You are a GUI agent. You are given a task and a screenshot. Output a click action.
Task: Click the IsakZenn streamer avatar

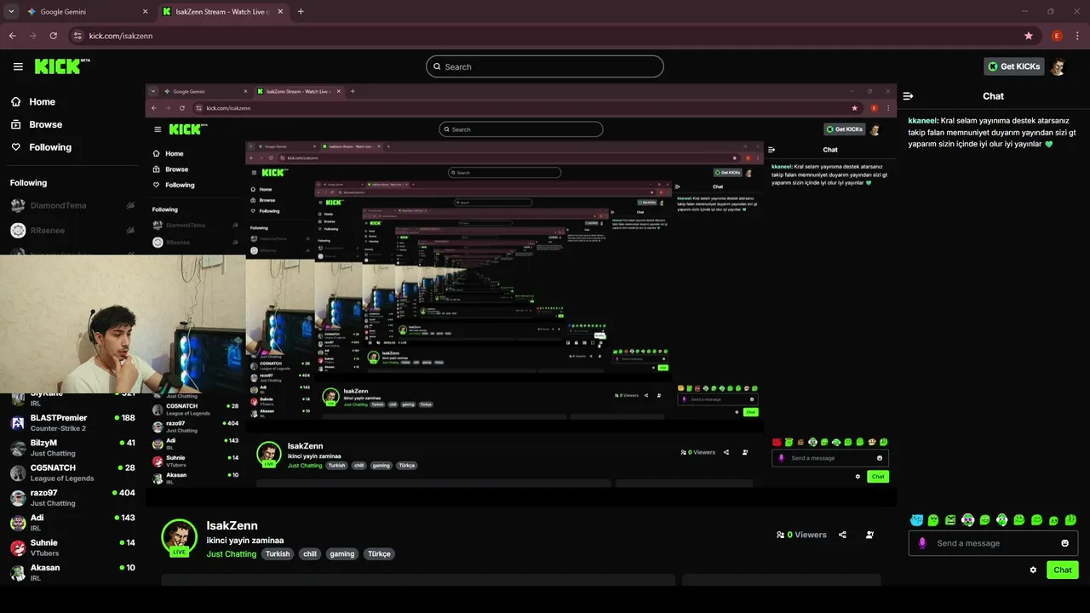[x=179, y=536]
